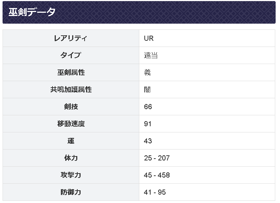
Task: Click the レアリティ row label
Action: pos(71,38)
